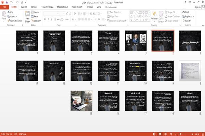This screenshot has width=205, height=136.
Task: Click Normal view icon in status bar
Action: point(154,134)
